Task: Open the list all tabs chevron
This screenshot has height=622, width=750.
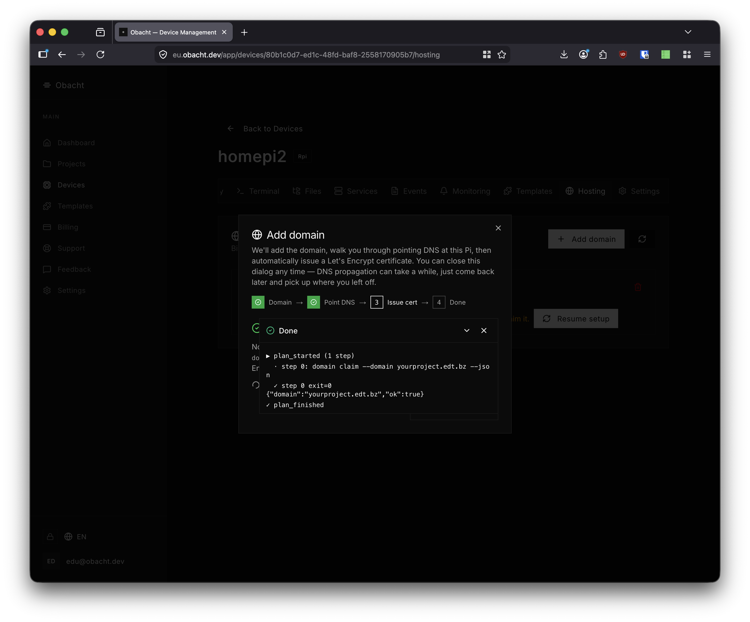Action: [x=688, y=32]
